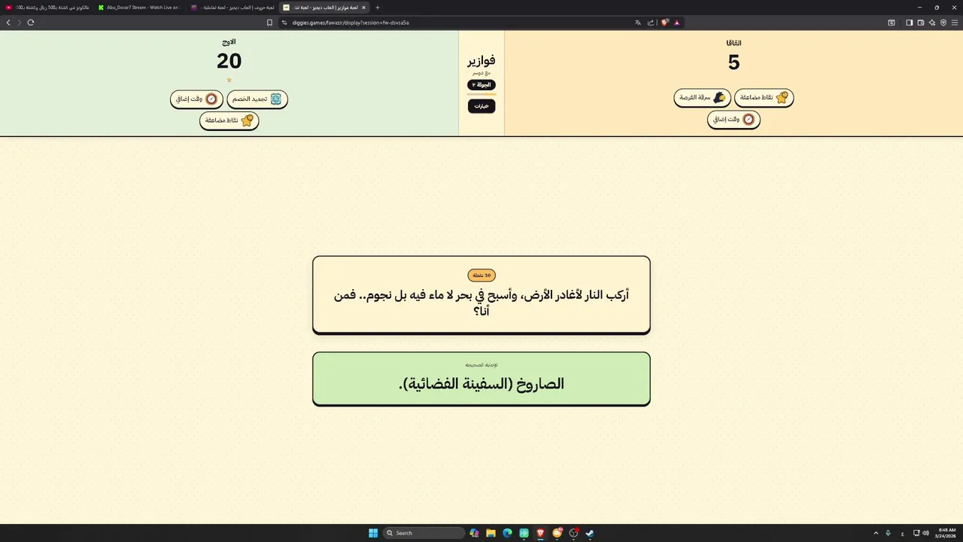Screen dimensions: 963x542
Task: Open the Steam icon in taskbar
Action: (x=590, y=533)
